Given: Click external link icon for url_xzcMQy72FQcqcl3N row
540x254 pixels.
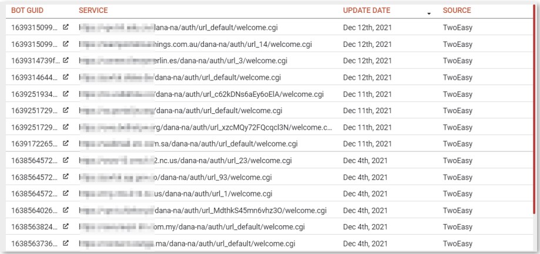Looking at the screenshot, I should (x=65, y=127).
